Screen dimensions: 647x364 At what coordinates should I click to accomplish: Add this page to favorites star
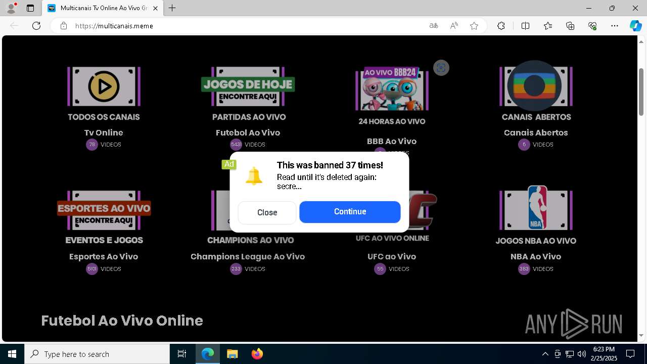tap(474, 26)
